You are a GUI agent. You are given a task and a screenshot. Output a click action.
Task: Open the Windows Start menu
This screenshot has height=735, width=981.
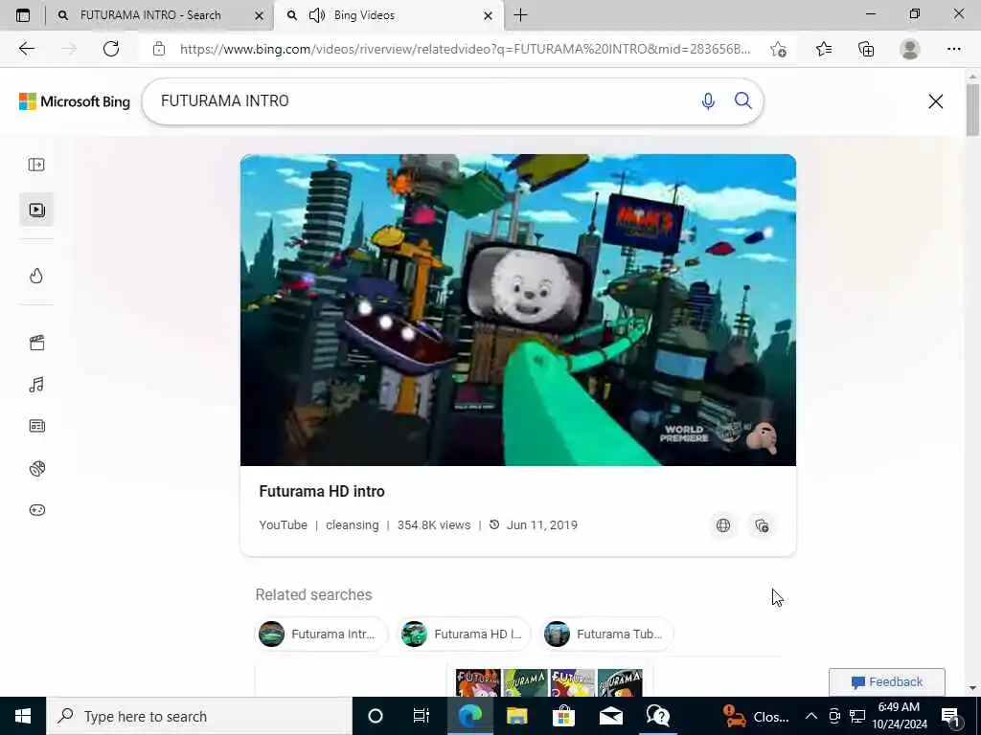pyautogui.click(x=23, y=716)
